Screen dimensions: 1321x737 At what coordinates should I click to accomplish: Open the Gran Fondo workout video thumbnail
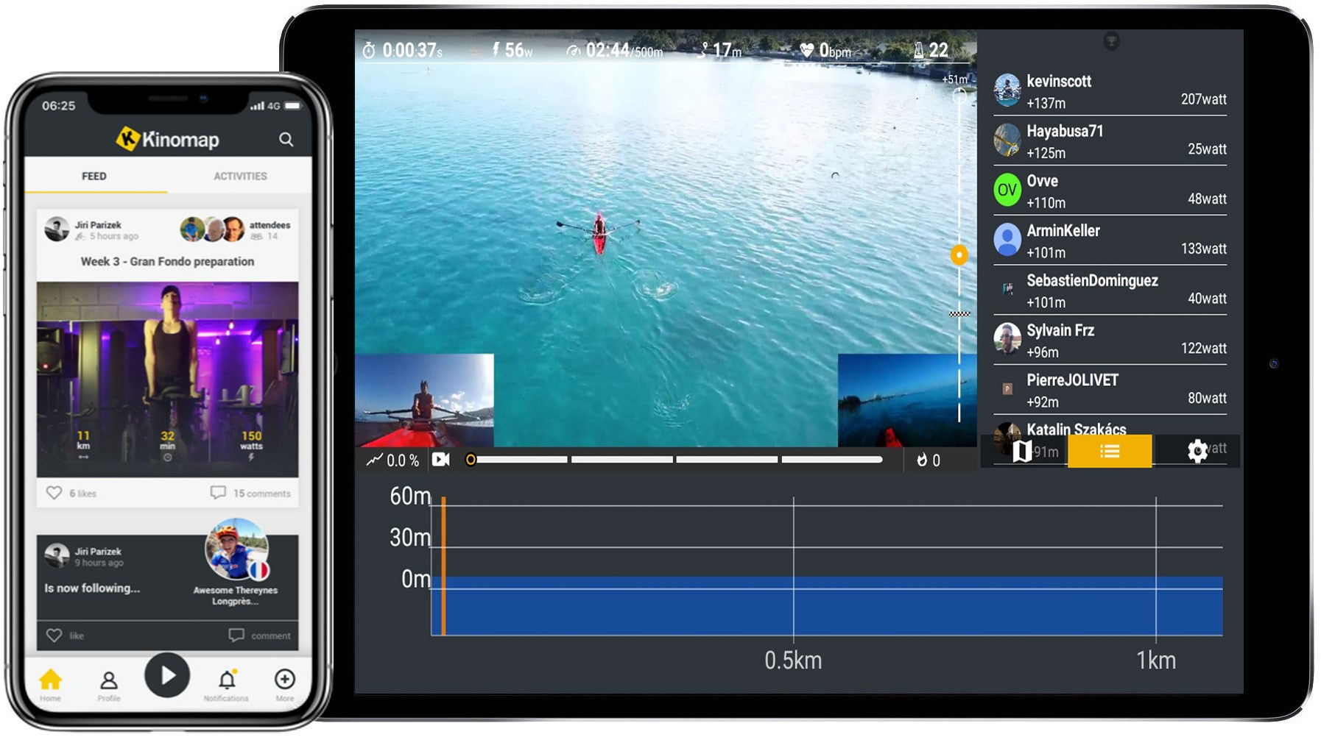(x=168, y=378)
